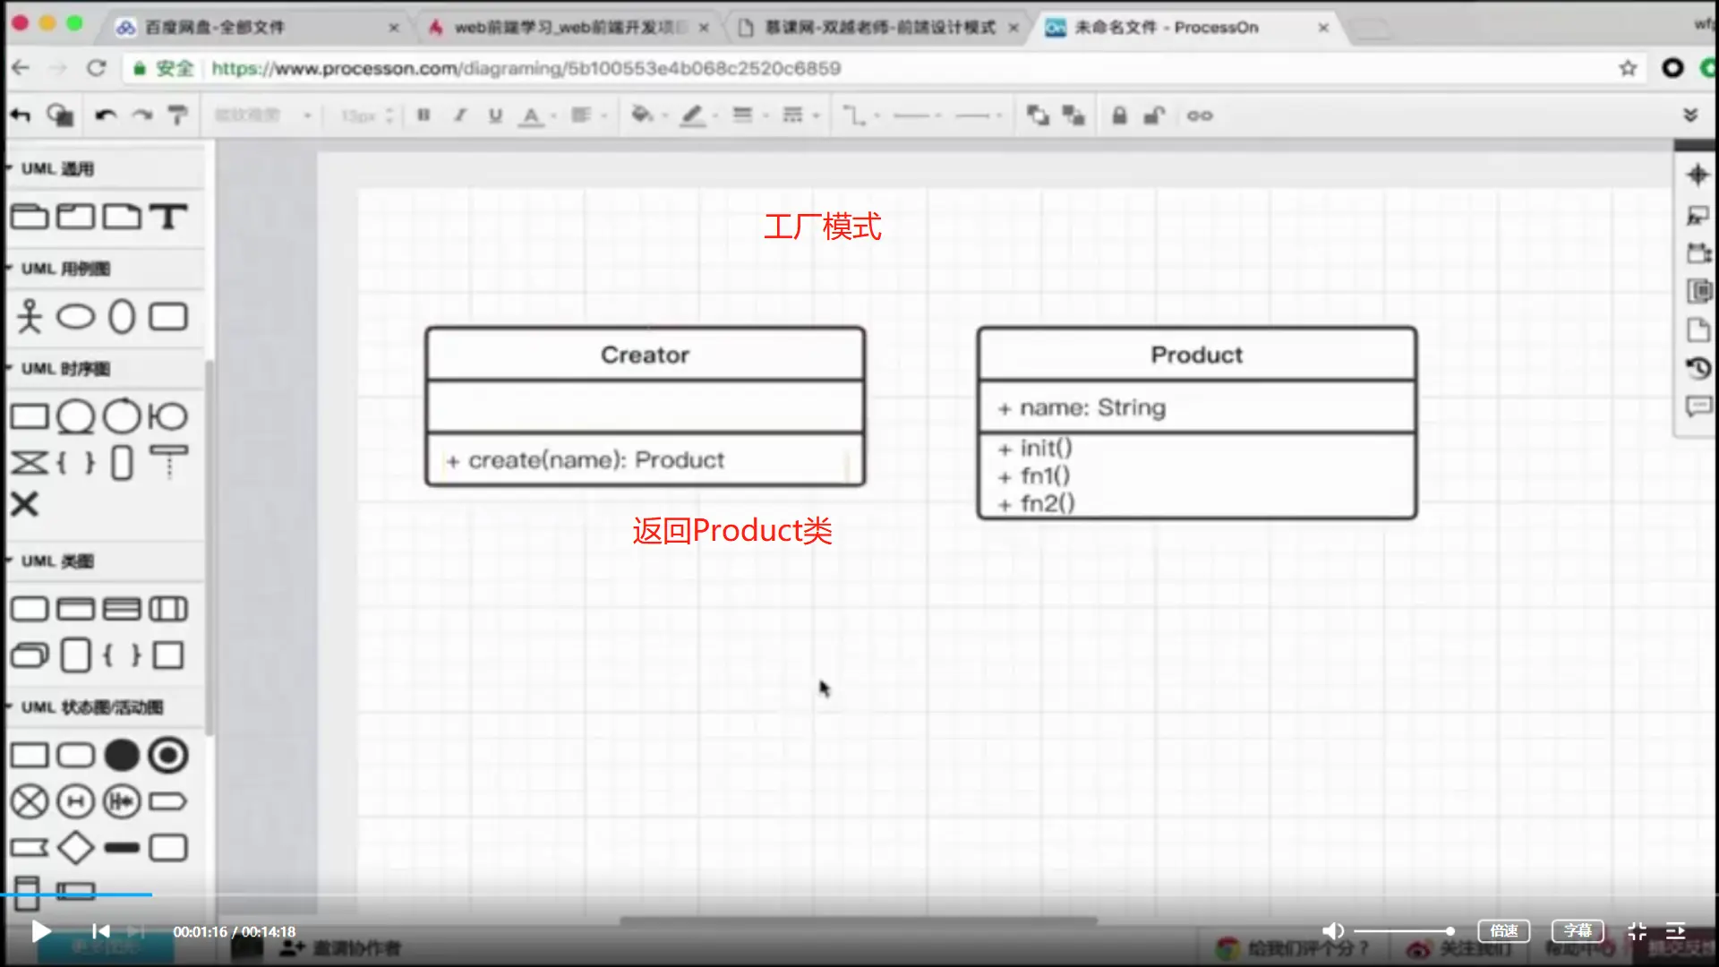Click the 倍速 playback speed button
This screenshot has height=967, width=1719.
click(x=1503, y=931)
